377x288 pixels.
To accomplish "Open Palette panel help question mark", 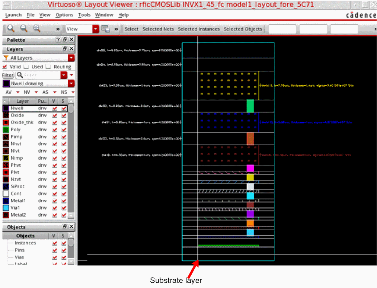I will (x=58, y=39).
